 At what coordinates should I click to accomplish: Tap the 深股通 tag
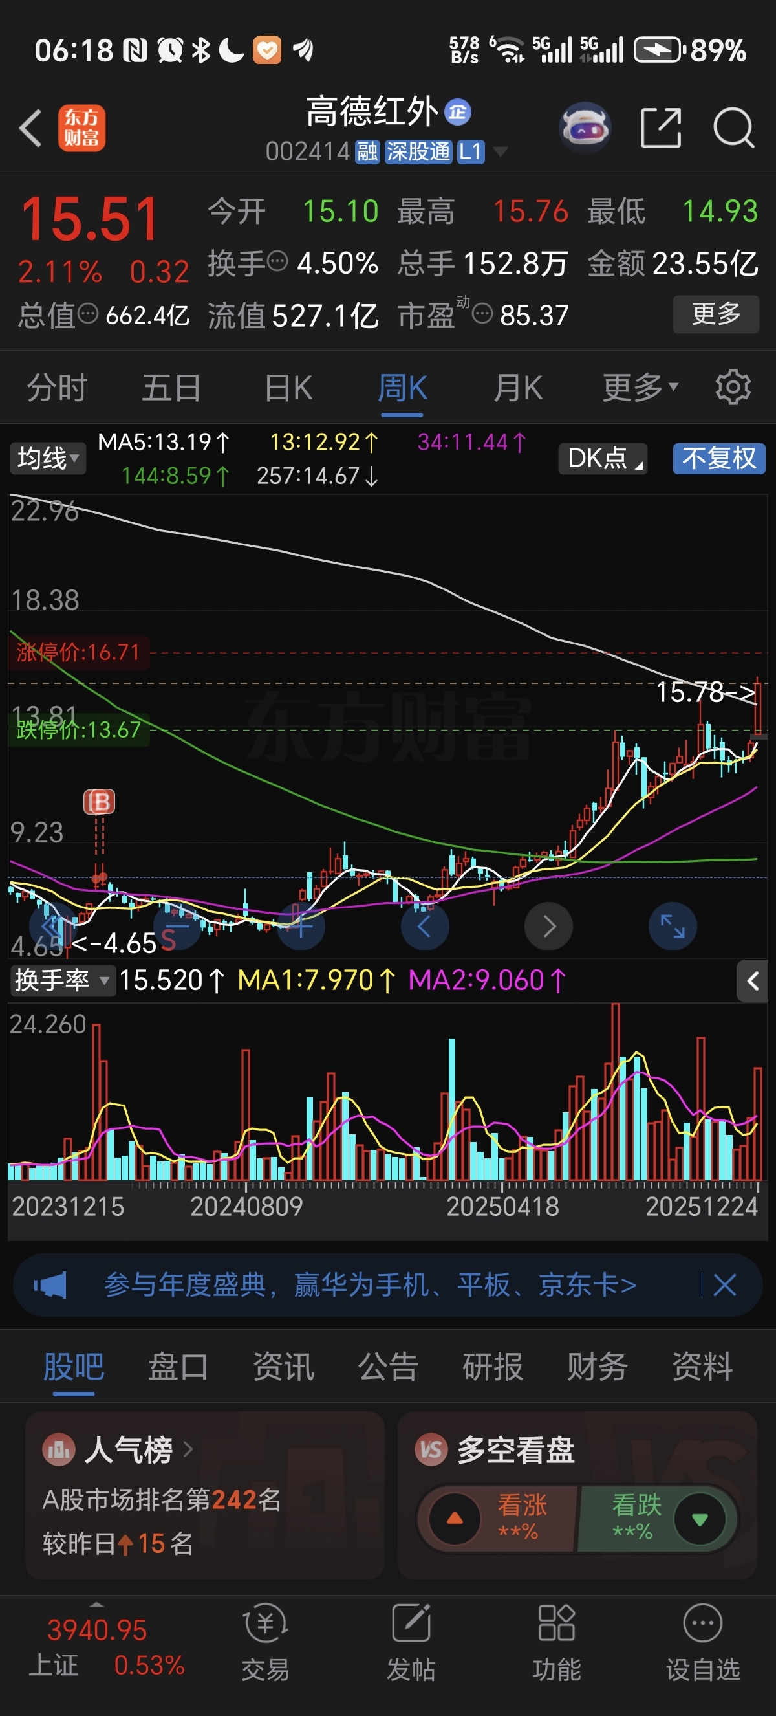[x=418, y=152]
